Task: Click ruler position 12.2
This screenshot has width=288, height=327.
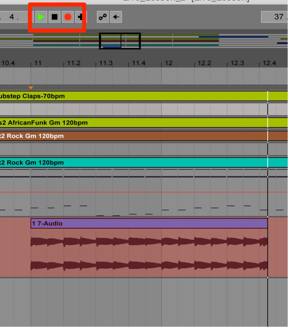Action: [x=204, y=63]
